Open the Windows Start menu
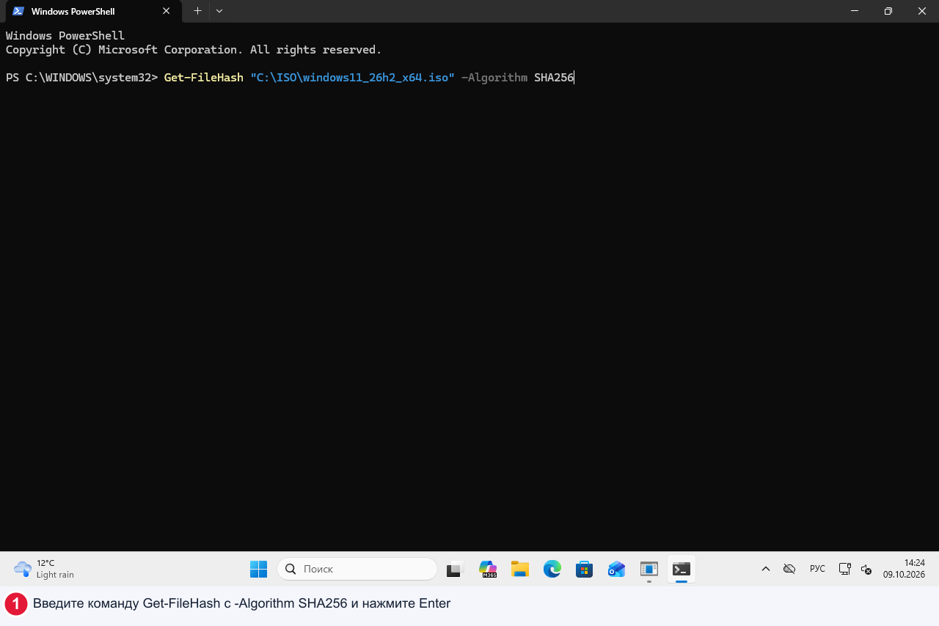This screenshot has width=939, height=626. [x=258, y=569]
